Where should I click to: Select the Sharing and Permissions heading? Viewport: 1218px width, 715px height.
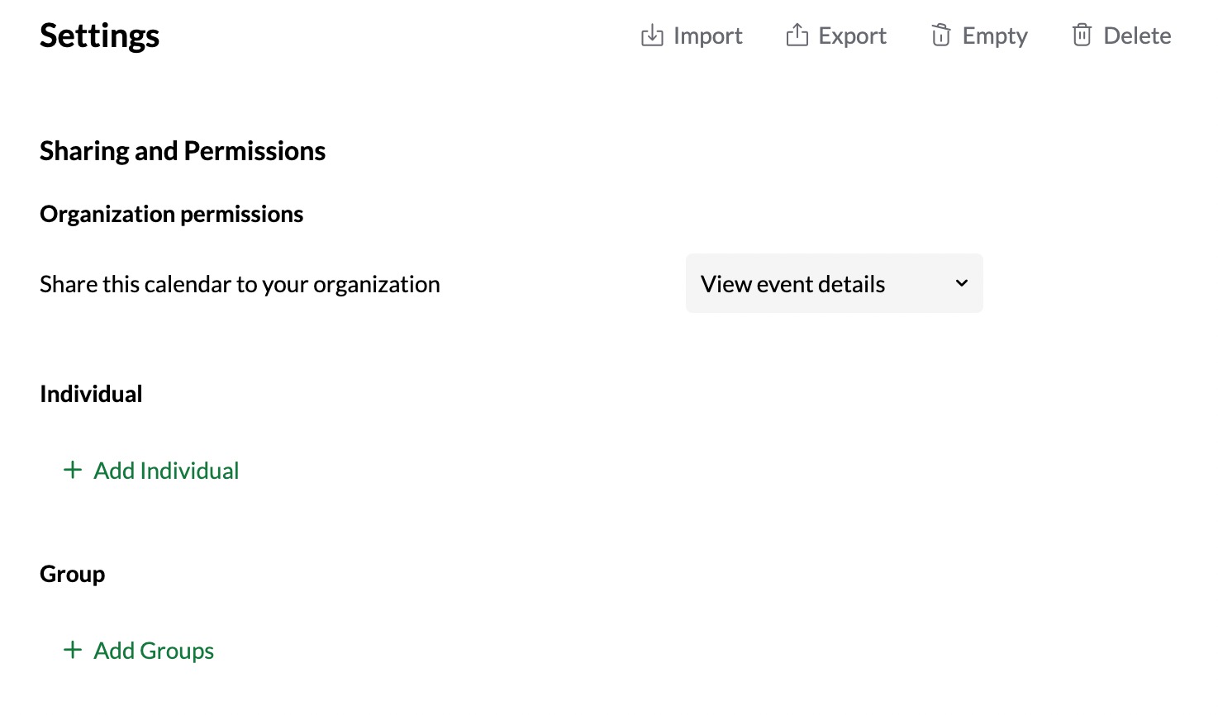coord(183,151)
